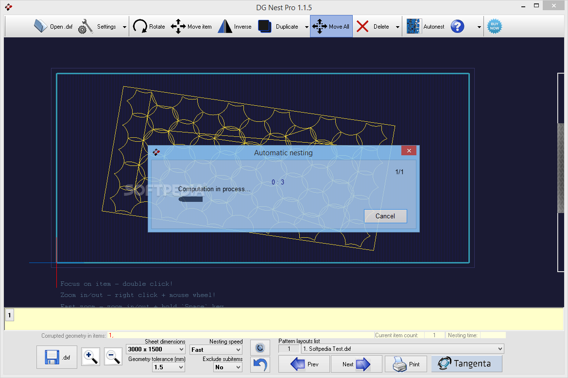Zoom out with the minus magnifier

pyautogui.click(x=113, y=357)
